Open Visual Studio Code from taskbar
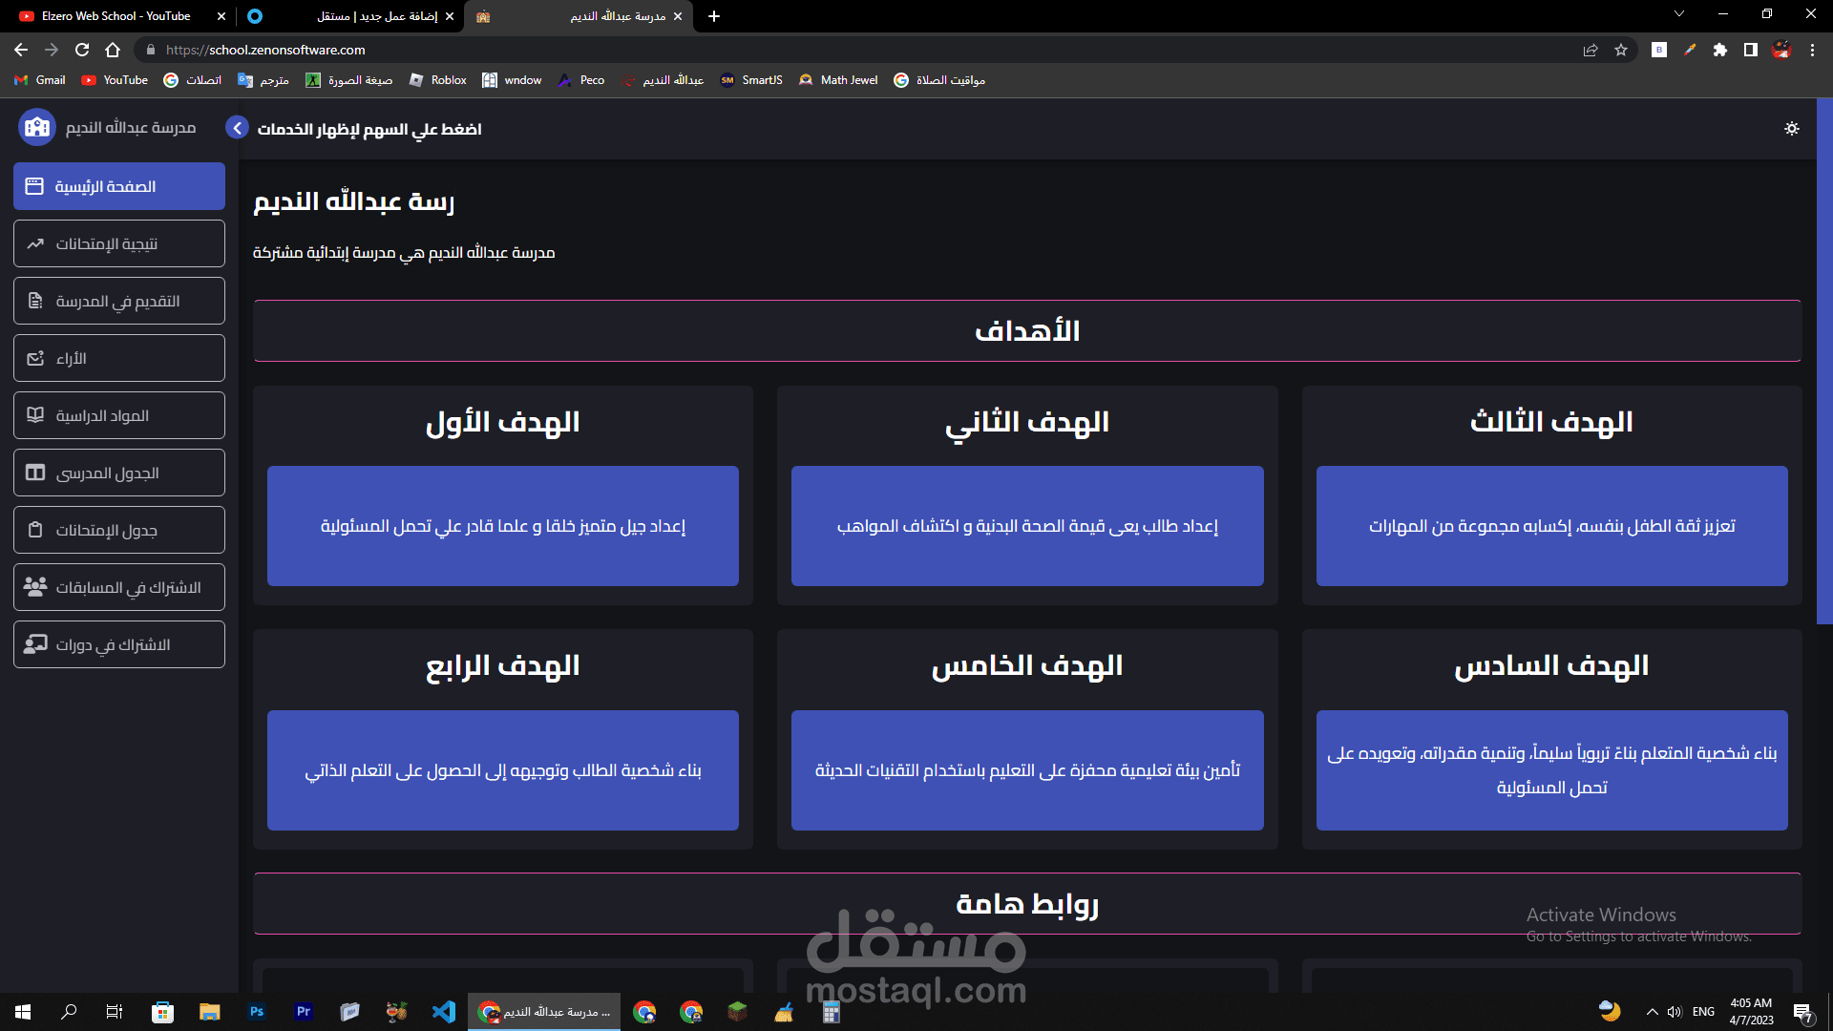Screen dimensions: 1833x1031 pyautogui.click(x=444, y=1012)
